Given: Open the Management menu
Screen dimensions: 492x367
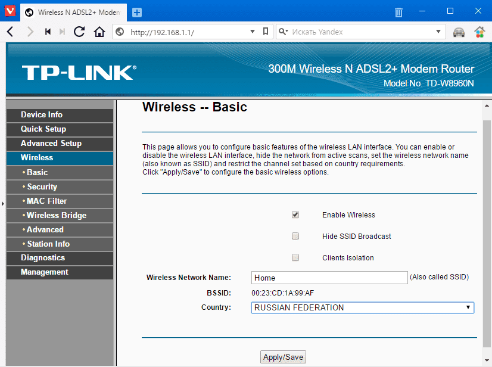Looking at the screenshot, I should tap(60, 272).
